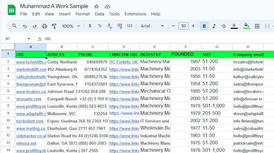Viewport: 274px width, 153px height.
Task: Open the Tools menu
Action: tap(114, 14)
